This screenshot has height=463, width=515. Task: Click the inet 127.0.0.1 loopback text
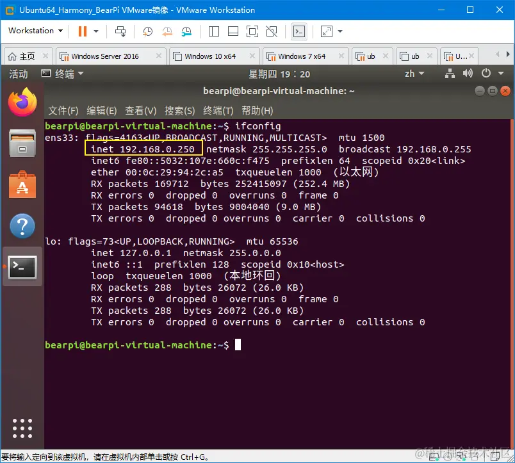pyautogui.click(x=131, y=253)
